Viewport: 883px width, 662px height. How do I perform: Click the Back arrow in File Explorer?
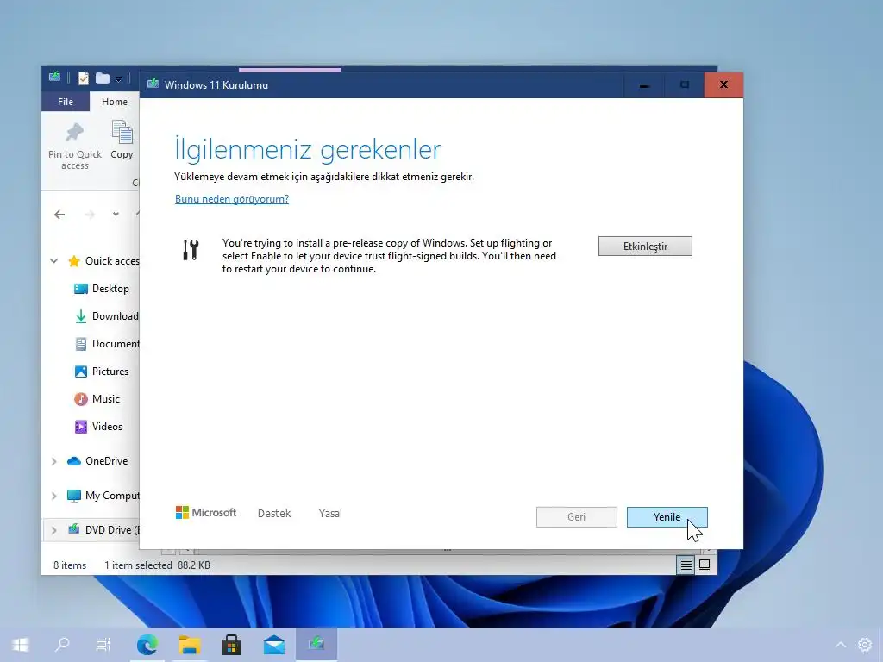pos(59,215)
